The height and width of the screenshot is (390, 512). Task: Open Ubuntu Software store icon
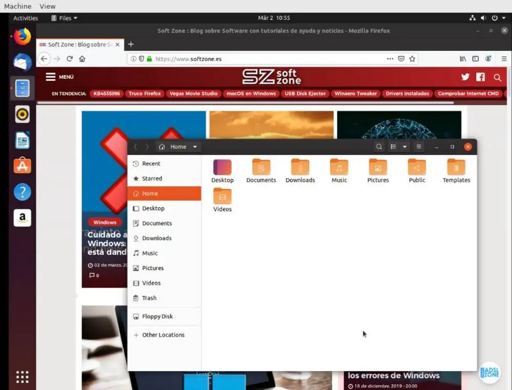point(22,165)
